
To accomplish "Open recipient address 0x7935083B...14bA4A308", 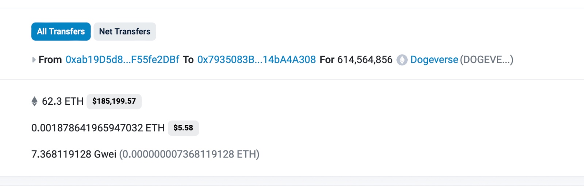I will click(x=257, y=60).
